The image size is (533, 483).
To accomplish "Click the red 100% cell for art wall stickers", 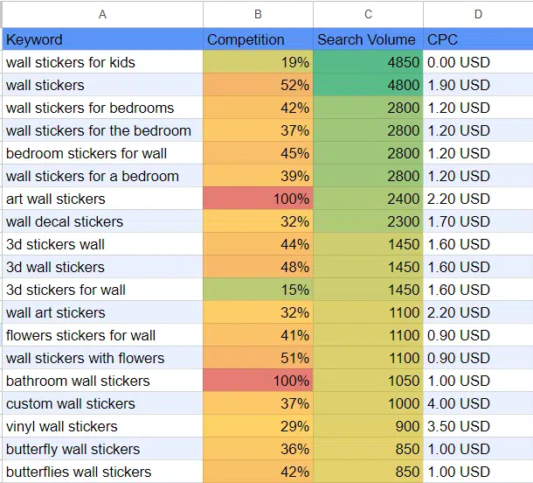I will [258, 199].
